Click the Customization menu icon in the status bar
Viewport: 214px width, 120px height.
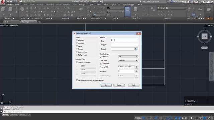click(212, 118)
